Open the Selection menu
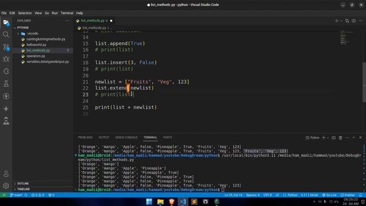This screenshot has width=366, height=206. tap(25, 13)
